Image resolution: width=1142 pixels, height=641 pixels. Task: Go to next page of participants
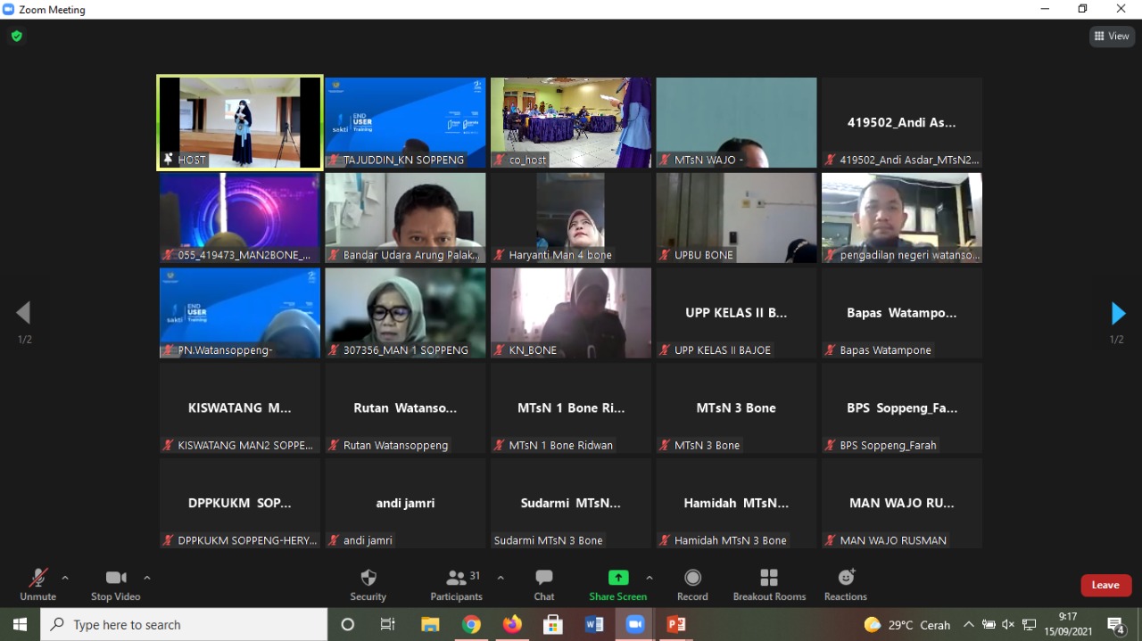coord(1117,314)
